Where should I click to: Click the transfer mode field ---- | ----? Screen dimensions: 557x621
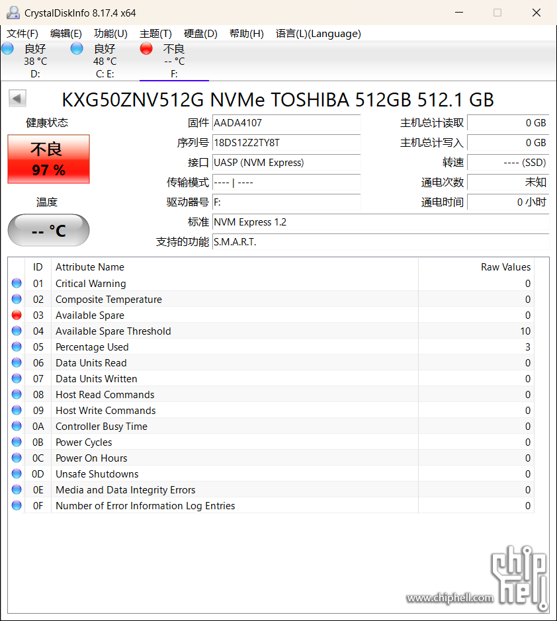[286, 182]
